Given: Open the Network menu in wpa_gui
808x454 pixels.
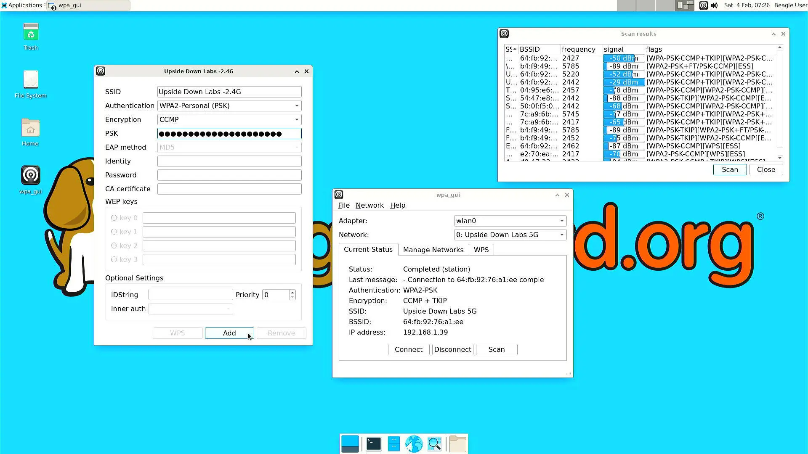Looking at the screenshot, I should tap(369, 205).
